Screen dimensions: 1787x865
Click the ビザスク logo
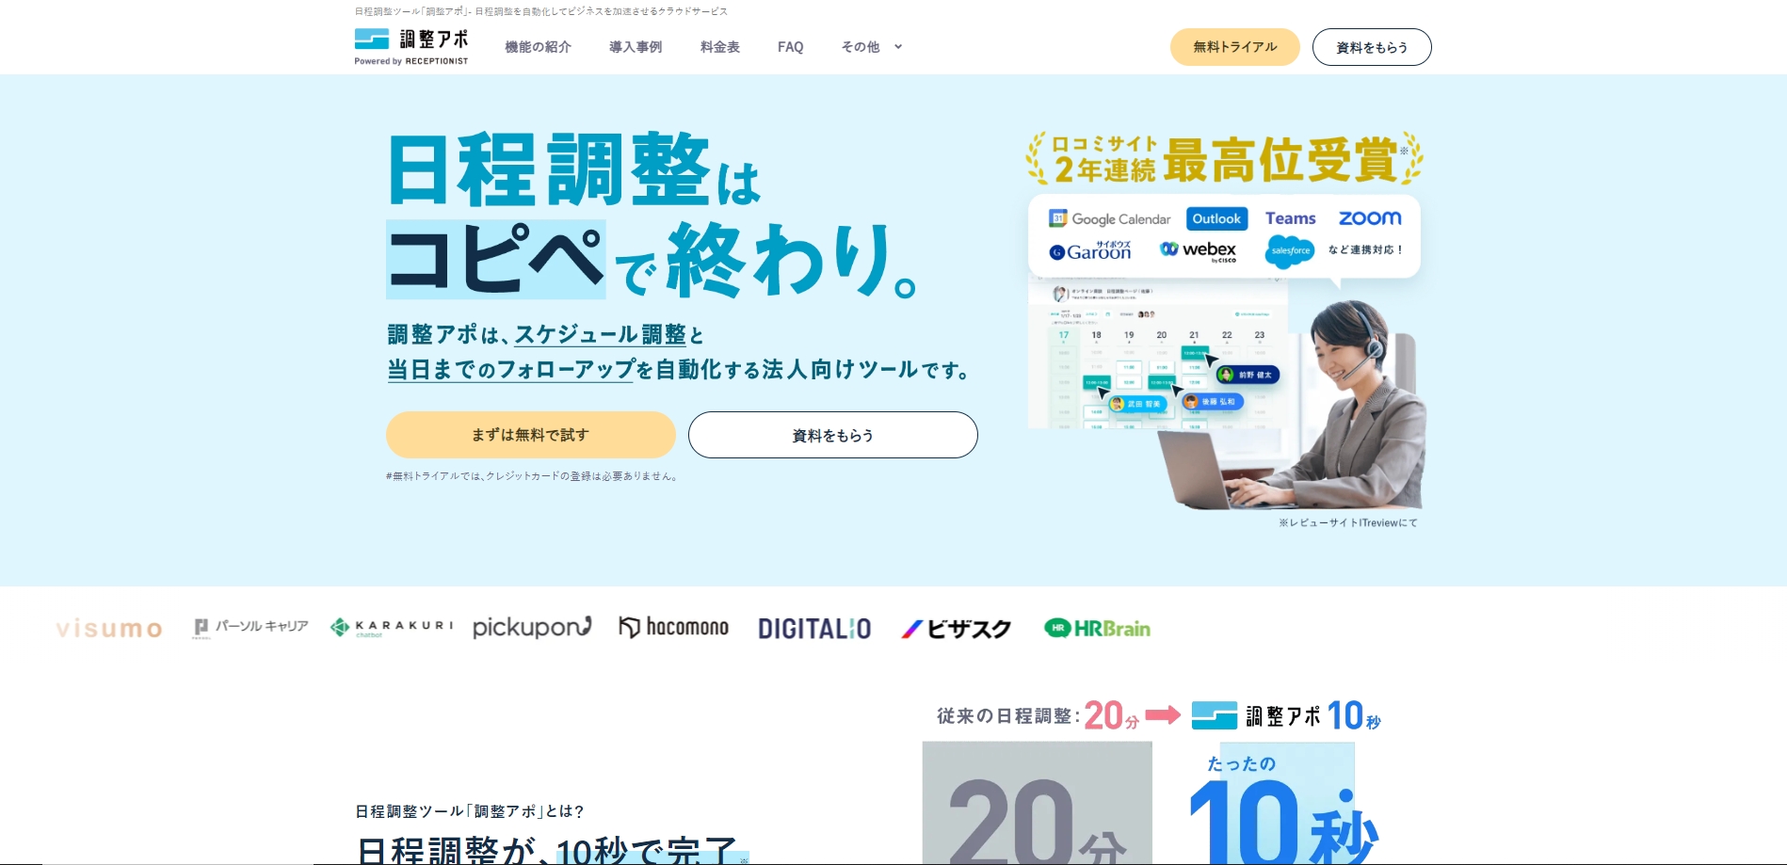click(x=956, y=629)
